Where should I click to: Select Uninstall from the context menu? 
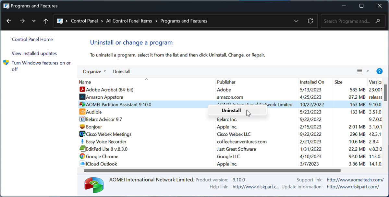click(231, 110)
